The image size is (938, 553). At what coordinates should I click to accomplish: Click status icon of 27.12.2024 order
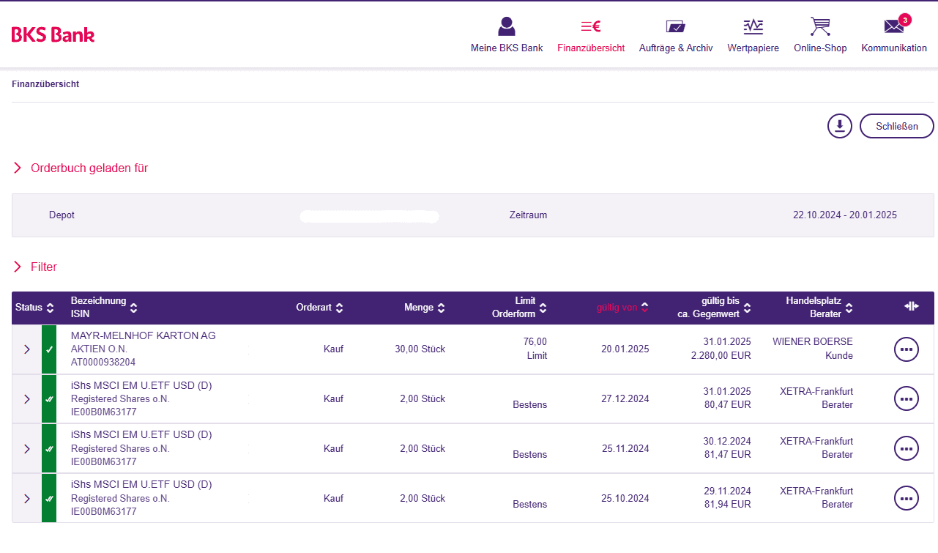[49, 399]
